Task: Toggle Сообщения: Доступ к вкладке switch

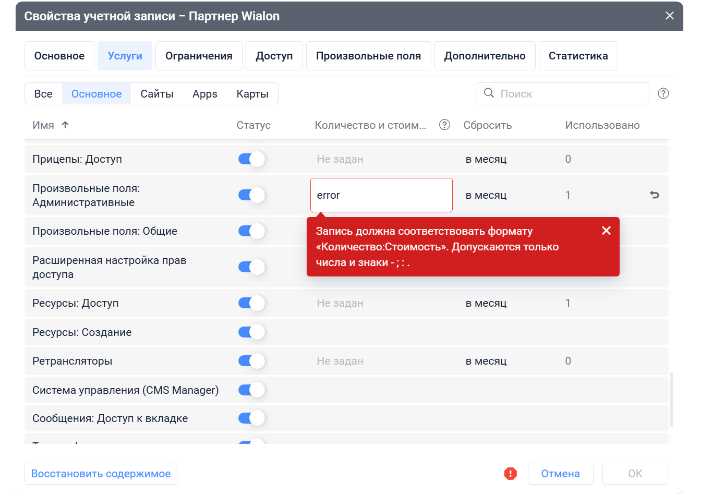Action: pos(251,418)
